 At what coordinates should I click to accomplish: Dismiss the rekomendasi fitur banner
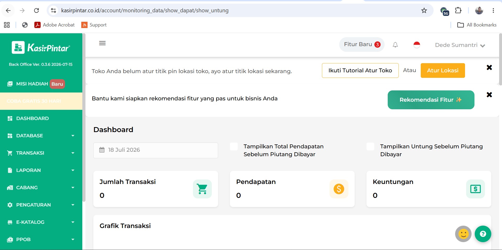coord(489,95)
